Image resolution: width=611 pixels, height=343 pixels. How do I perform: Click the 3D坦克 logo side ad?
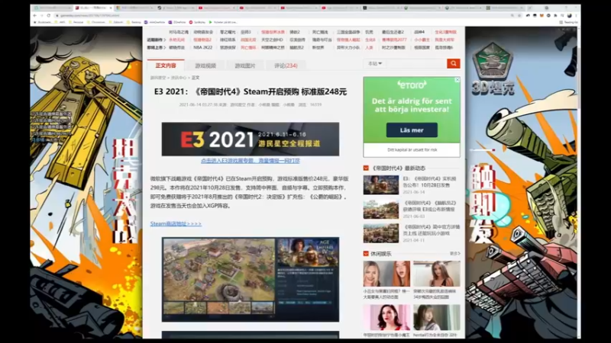pos(493,68)
